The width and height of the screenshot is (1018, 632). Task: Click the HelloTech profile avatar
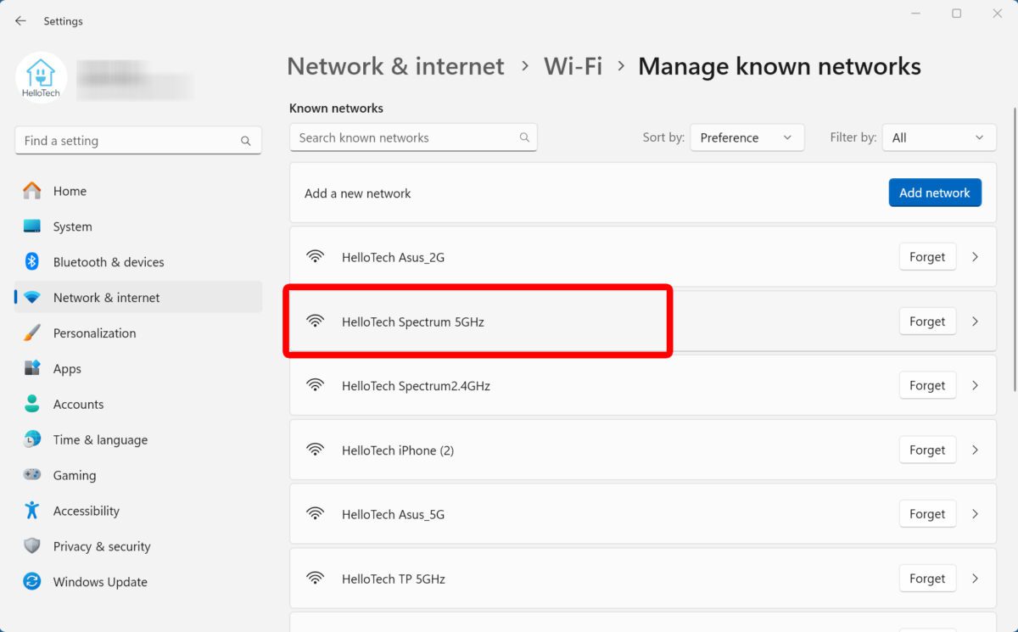(41, 76)
